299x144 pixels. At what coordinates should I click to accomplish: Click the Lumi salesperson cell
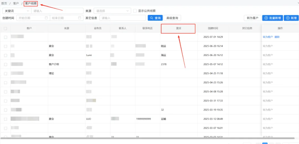[89, 55]
